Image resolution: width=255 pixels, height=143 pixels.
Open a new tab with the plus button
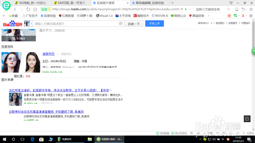pyautogui.click(x=172, y=3)
